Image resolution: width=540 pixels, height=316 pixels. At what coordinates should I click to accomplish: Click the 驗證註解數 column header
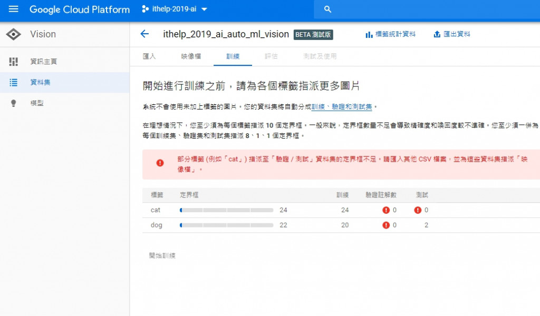click(381, 195)
